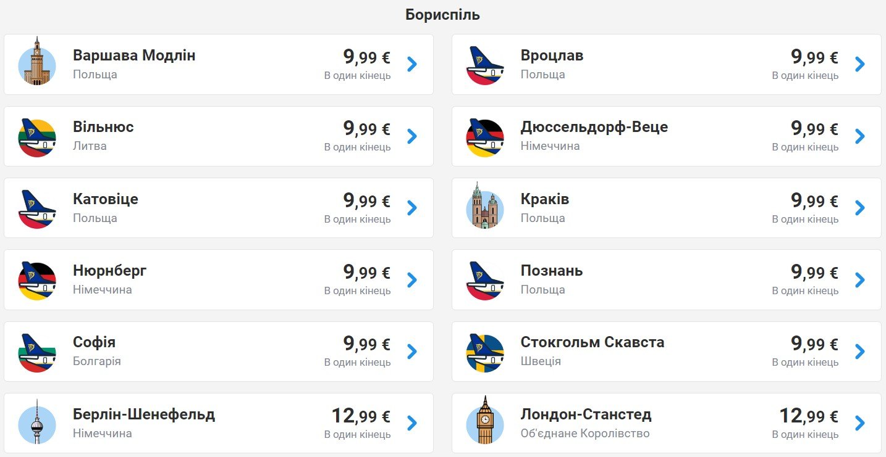The image size is (886, 457).
Task: Click the 9,99 € price for Краків
Action: (x=814, y=200)
